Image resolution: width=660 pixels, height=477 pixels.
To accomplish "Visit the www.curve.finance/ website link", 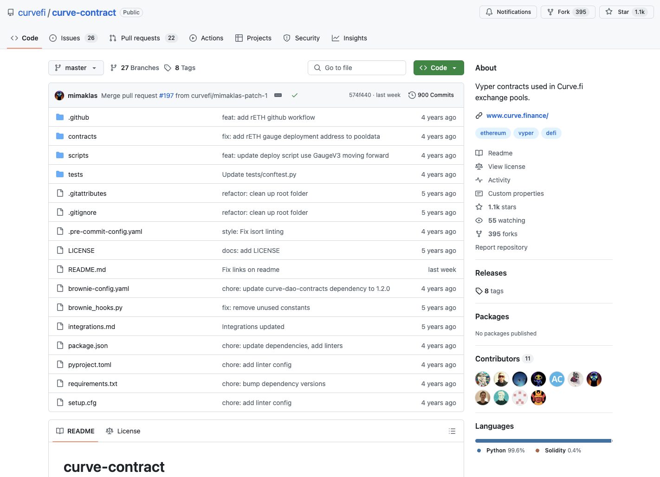I will coord(517,116).
